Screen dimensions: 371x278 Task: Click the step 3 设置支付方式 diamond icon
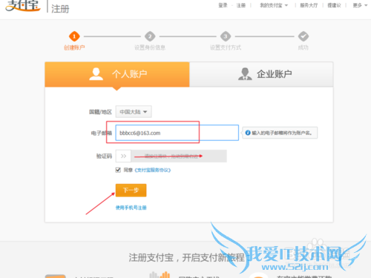(226, 36)
